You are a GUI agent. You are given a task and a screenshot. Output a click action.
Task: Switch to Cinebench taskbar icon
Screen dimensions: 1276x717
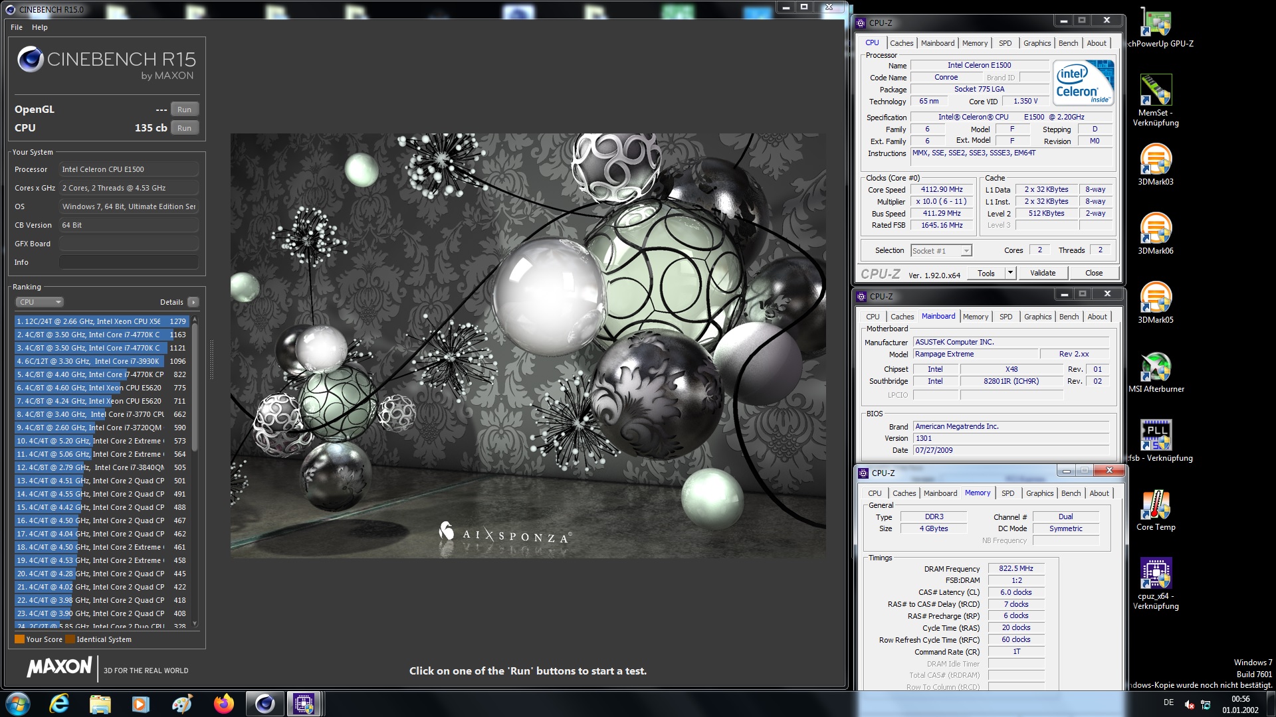click(265, 704)
